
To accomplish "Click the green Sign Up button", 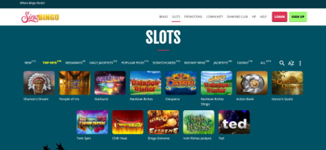I will tap(298, 17).
